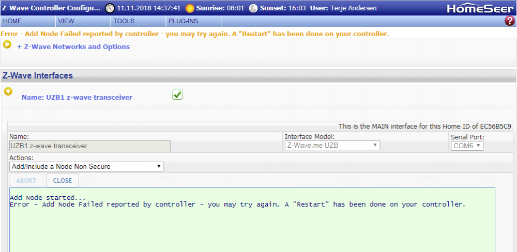The width and height of the screenshot is (517, 252).
Task: Open the PLUG-INS menu
Action: tap(183, 21)
